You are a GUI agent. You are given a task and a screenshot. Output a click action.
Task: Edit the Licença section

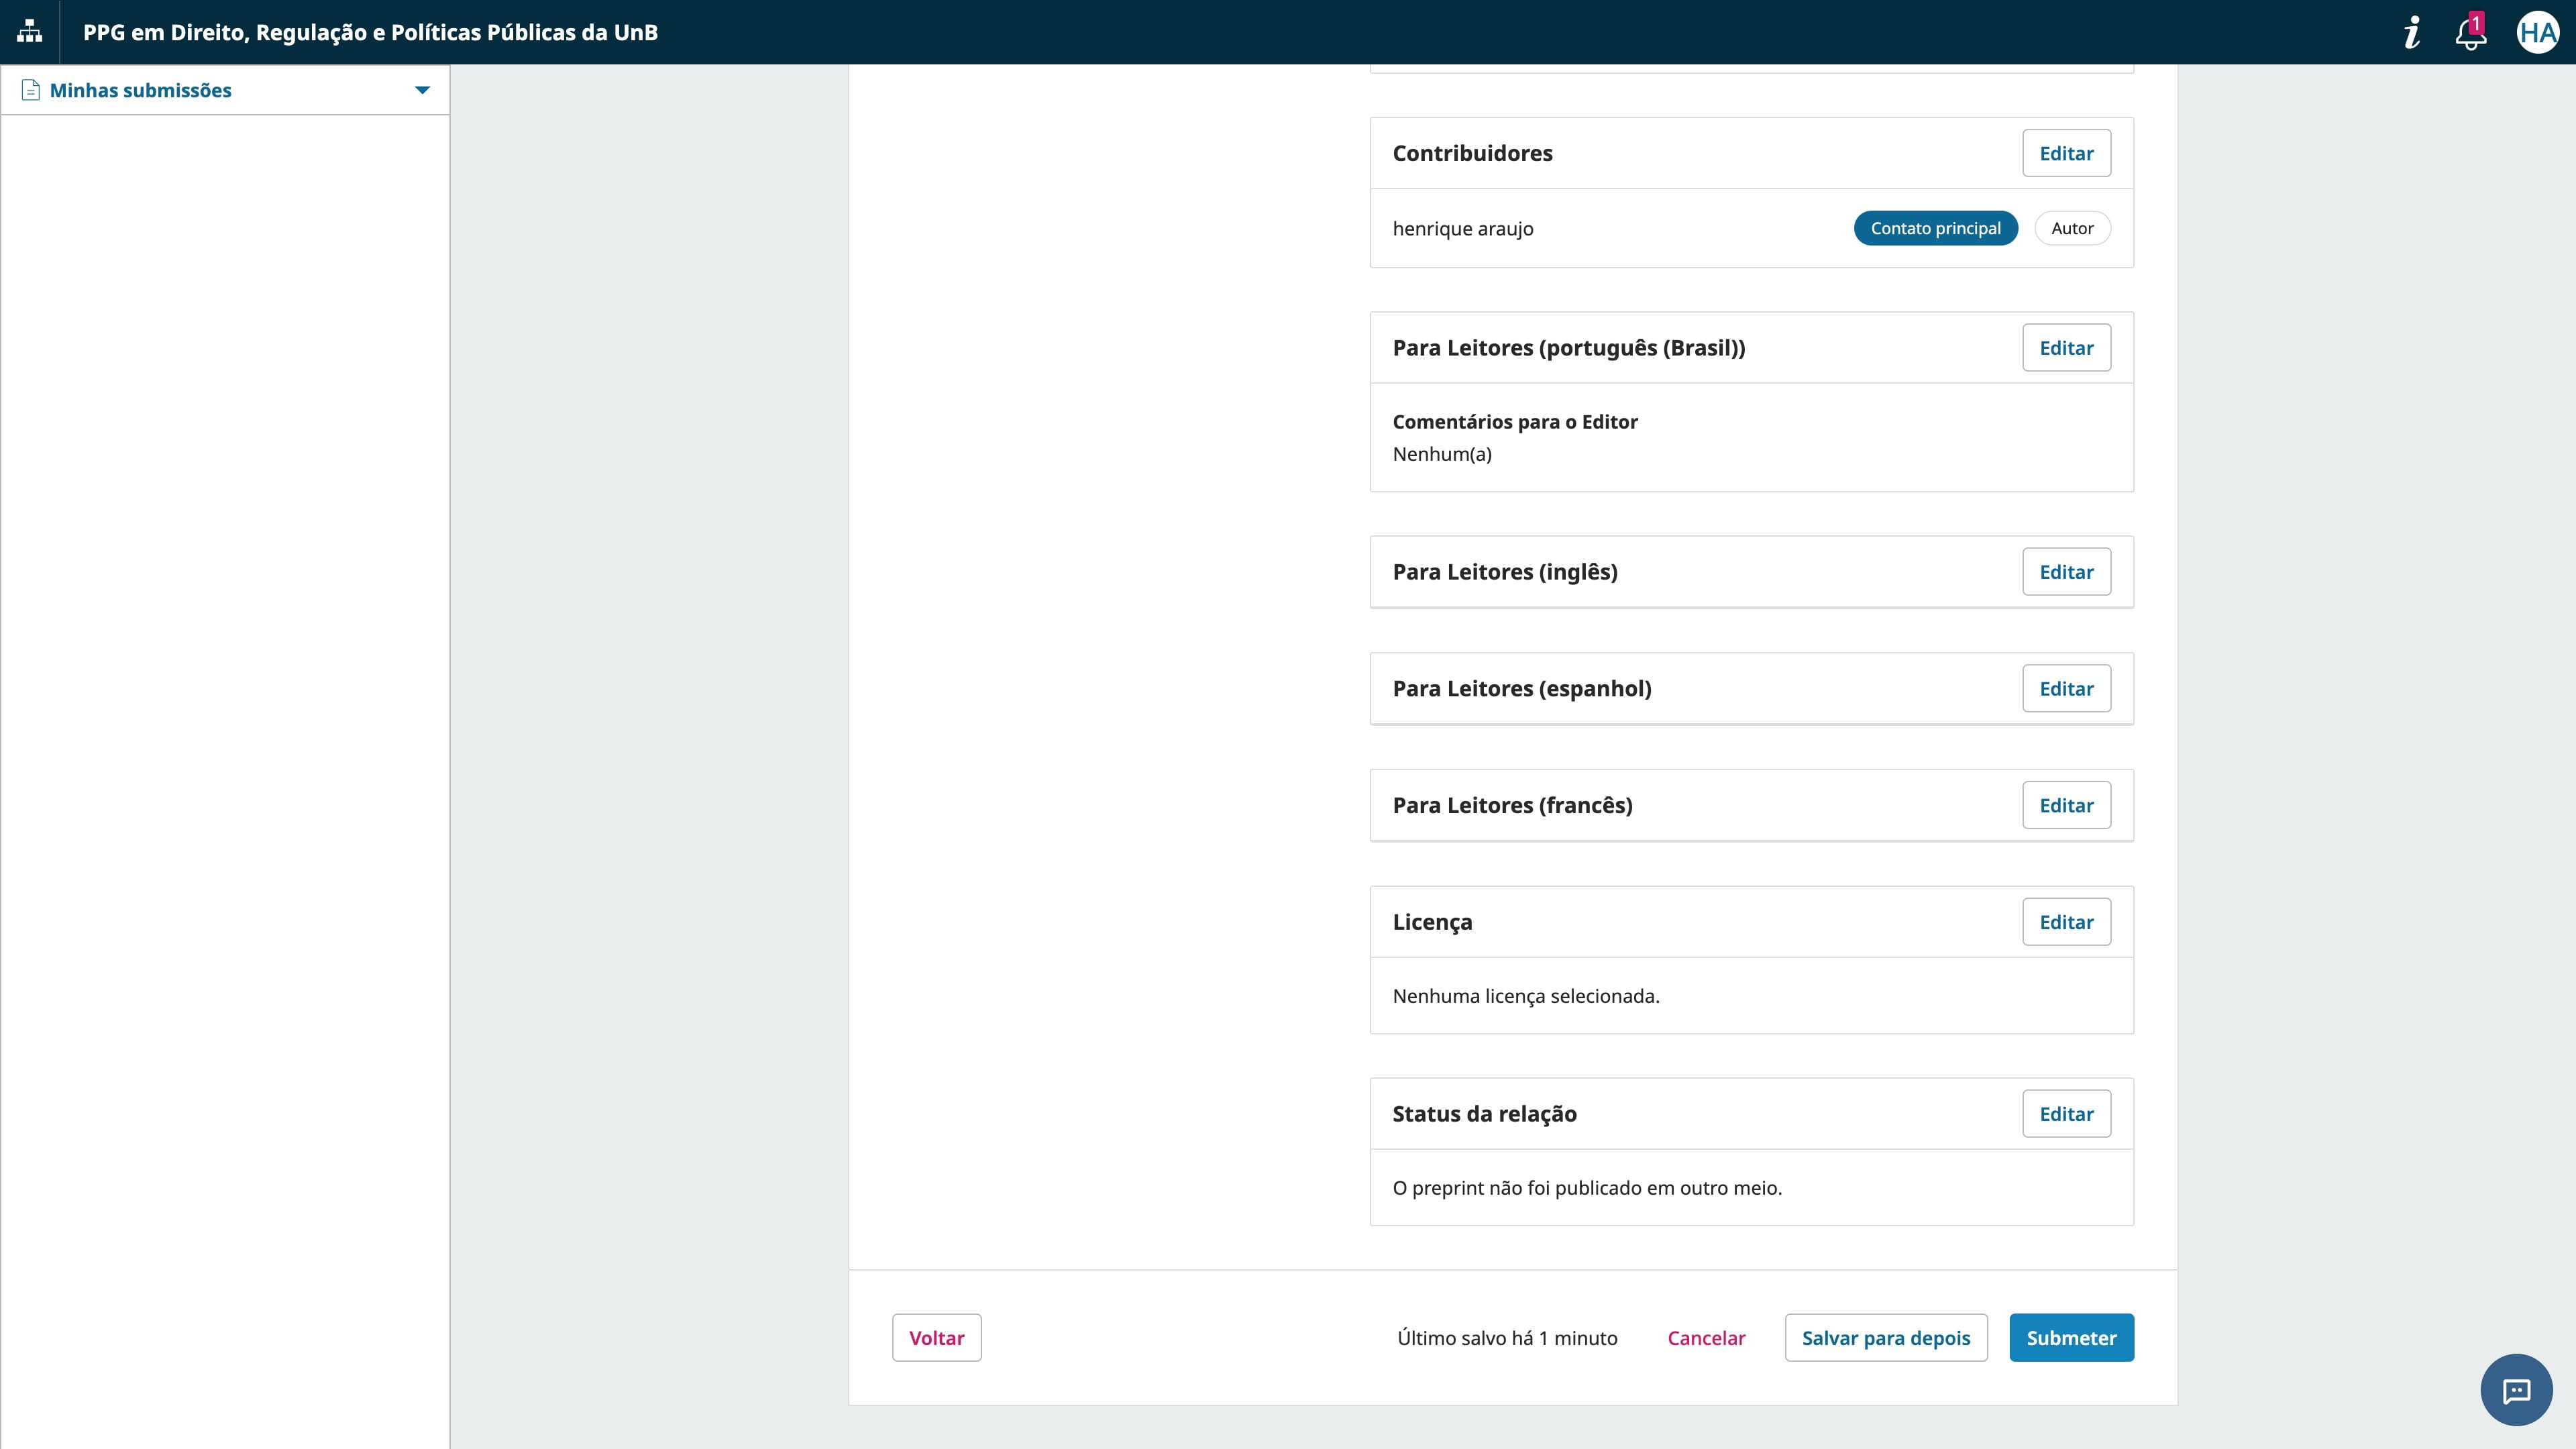pyautogui.click(x=2066, y=921)
